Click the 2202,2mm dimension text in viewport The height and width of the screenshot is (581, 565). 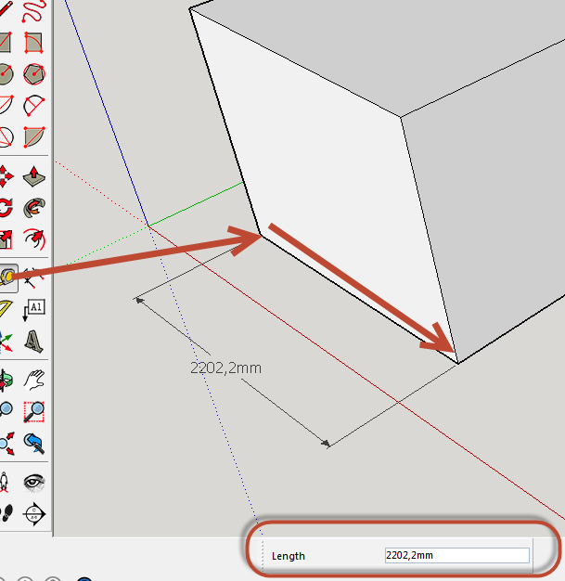[x=225, y=368]
